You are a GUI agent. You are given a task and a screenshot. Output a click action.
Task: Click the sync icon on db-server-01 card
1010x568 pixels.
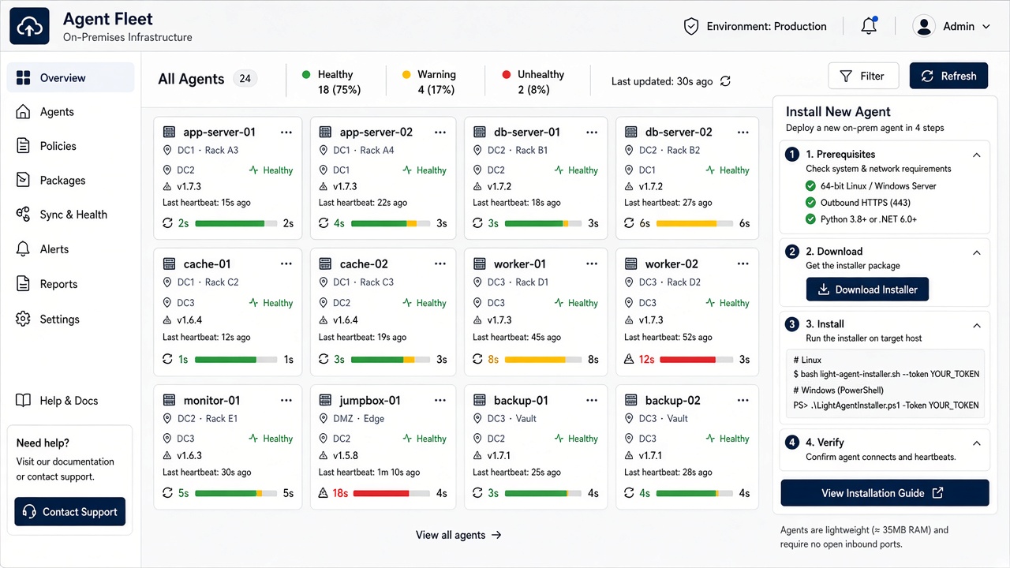[478, 223]
